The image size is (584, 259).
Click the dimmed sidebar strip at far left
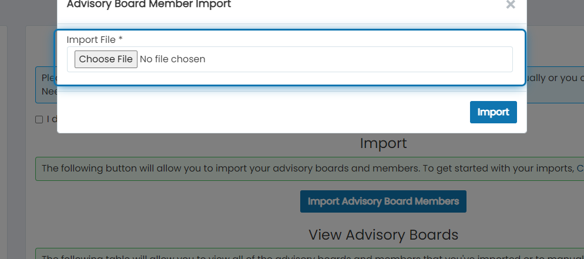pyautogui.click(x=4, y=142)
